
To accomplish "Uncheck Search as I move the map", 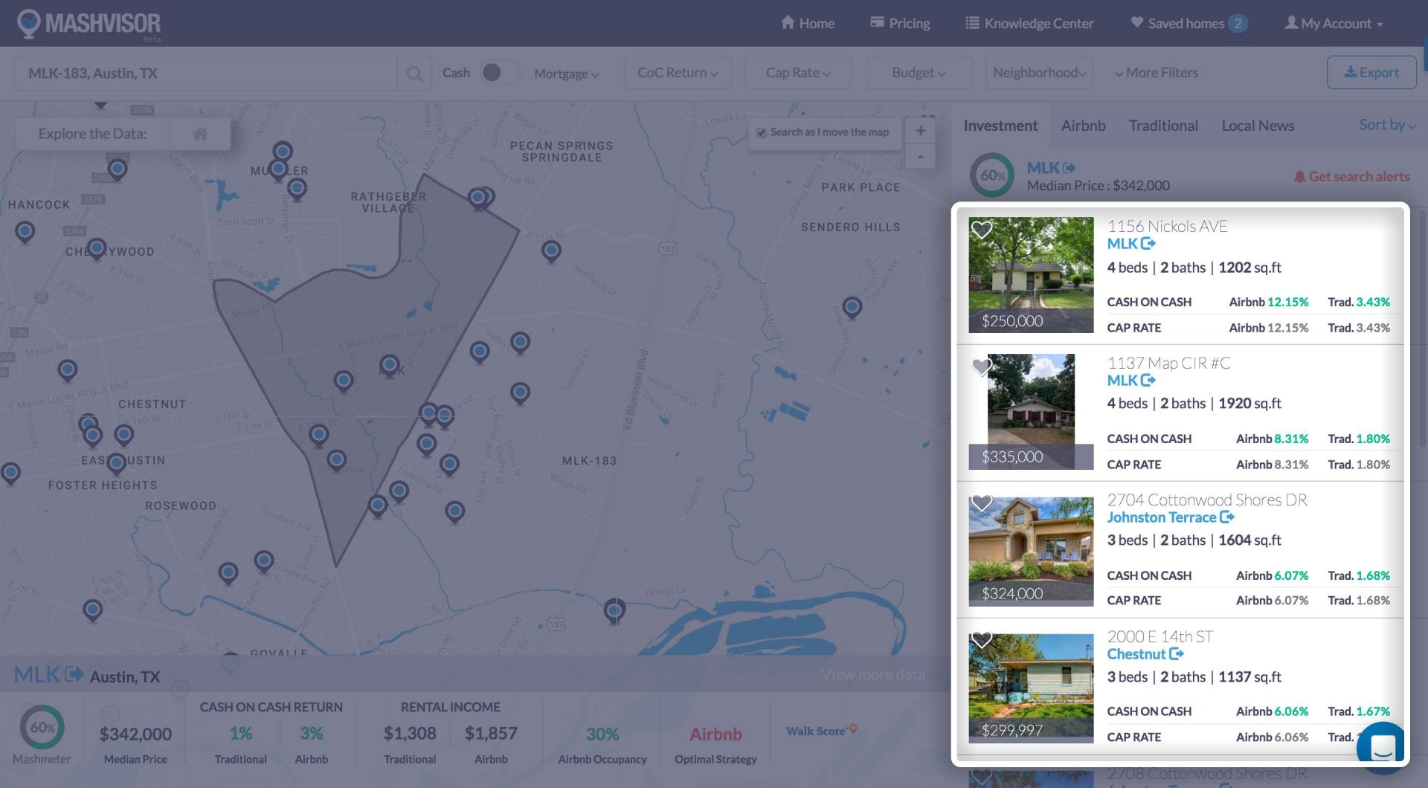I will [x=762, y=132].
